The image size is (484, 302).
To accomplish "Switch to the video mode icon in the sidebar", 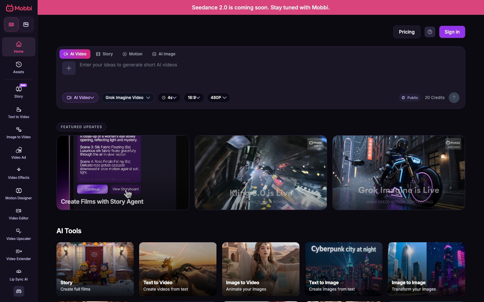I will point(11,24).
